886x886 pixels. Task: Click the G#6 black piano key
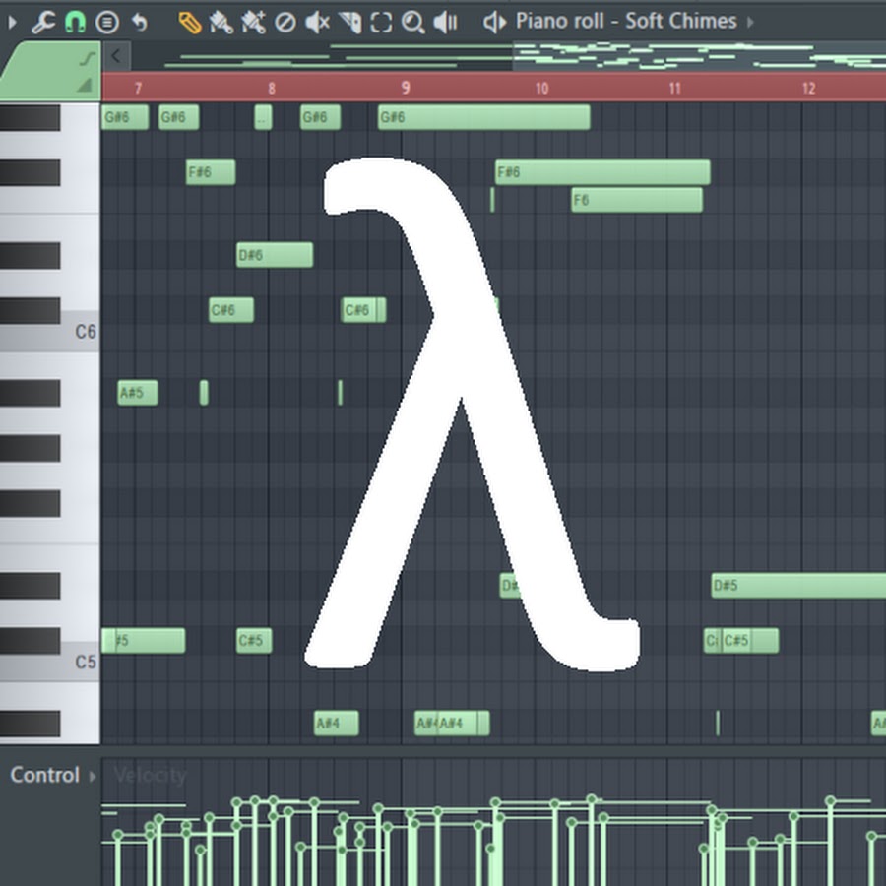(30, 117)
